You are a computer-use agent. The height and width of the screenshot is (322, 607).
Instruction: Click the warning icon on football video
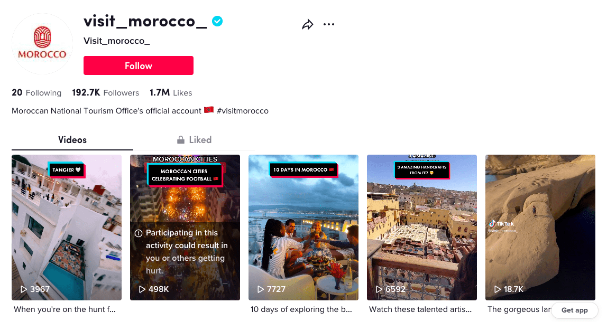tap(138, 233)
